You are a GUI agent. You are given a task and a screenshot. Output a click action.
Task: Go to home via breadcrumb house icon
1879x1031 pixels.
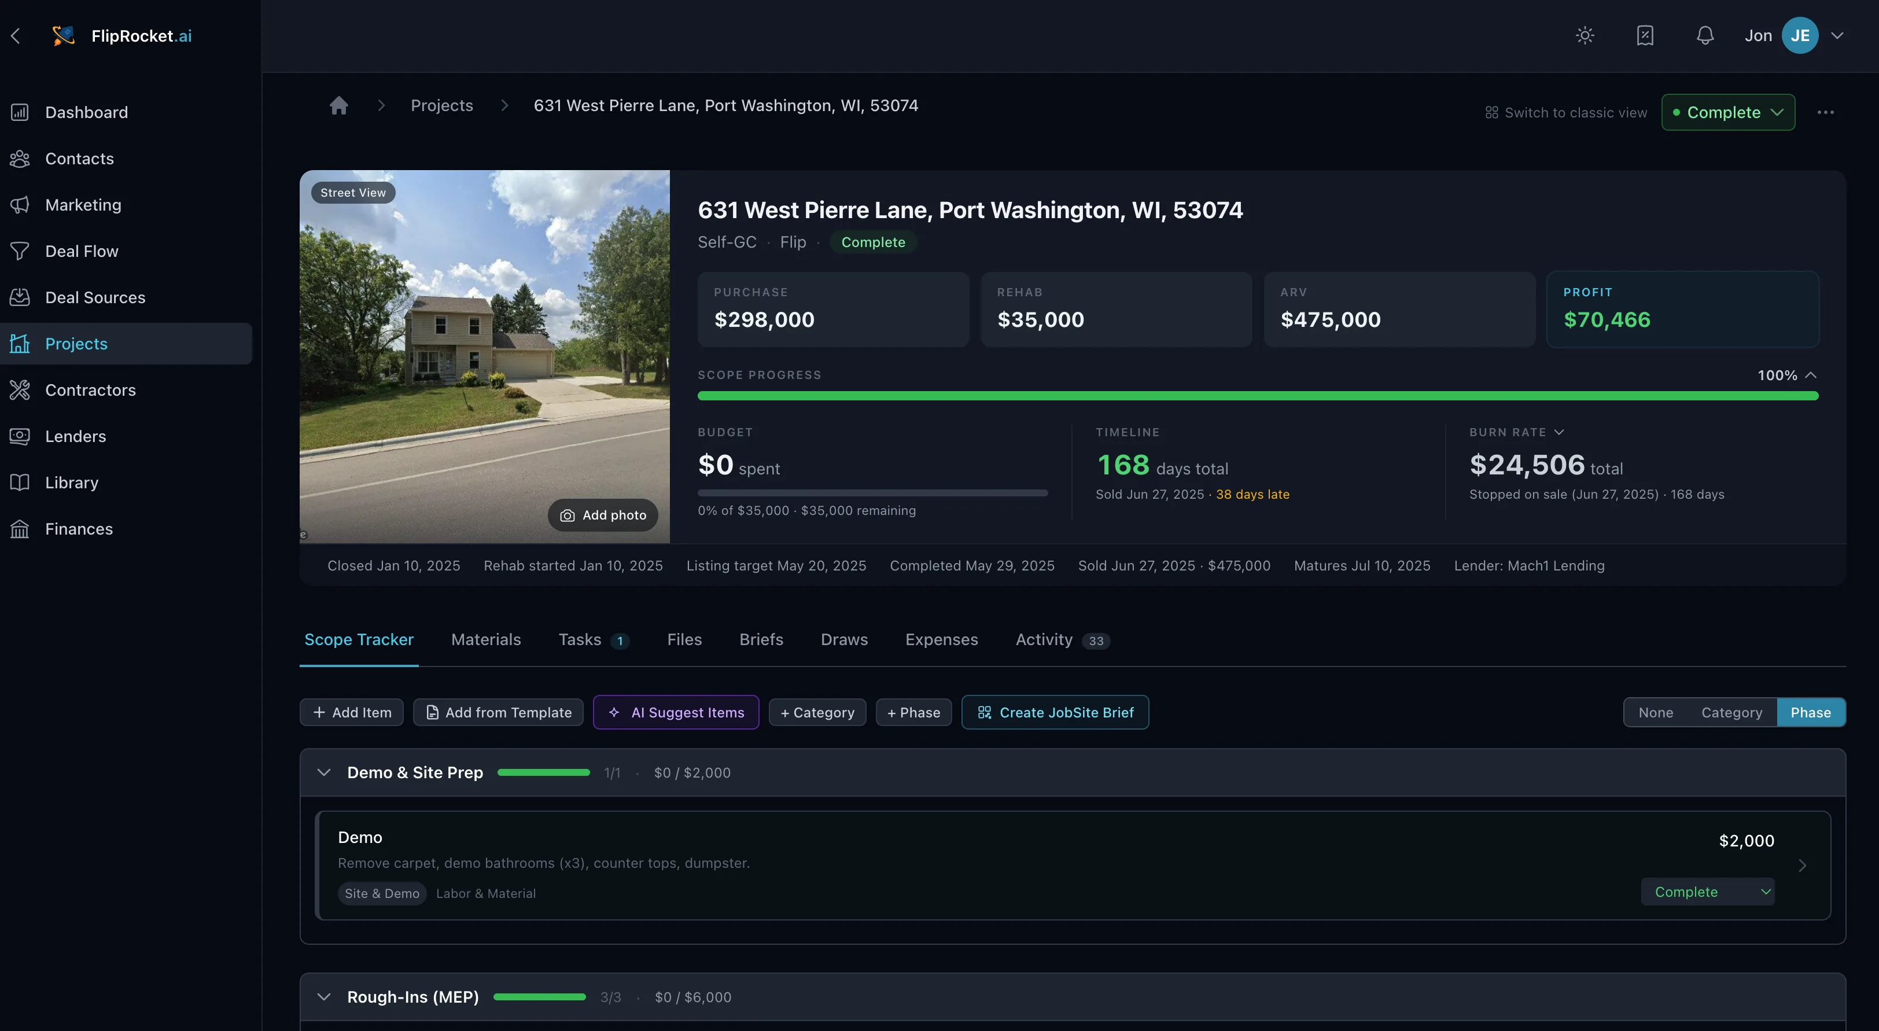pyautogui.click(x=339, y=106)
